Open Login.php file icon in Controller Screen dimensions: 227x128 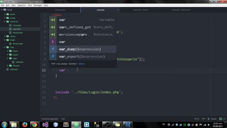coord(10,29)
